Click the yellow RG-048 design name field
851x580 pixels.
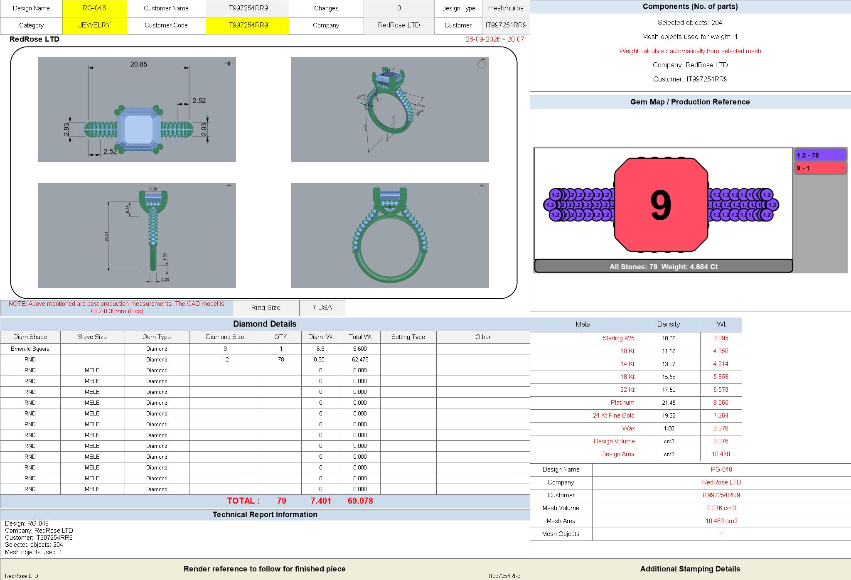point(94,8)
